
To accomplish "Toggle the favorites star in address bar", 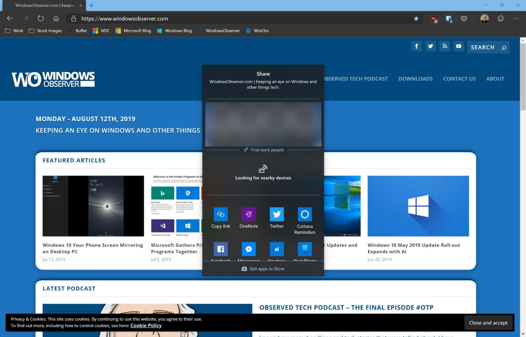I will pyautogui.click(x=416, y=19).
